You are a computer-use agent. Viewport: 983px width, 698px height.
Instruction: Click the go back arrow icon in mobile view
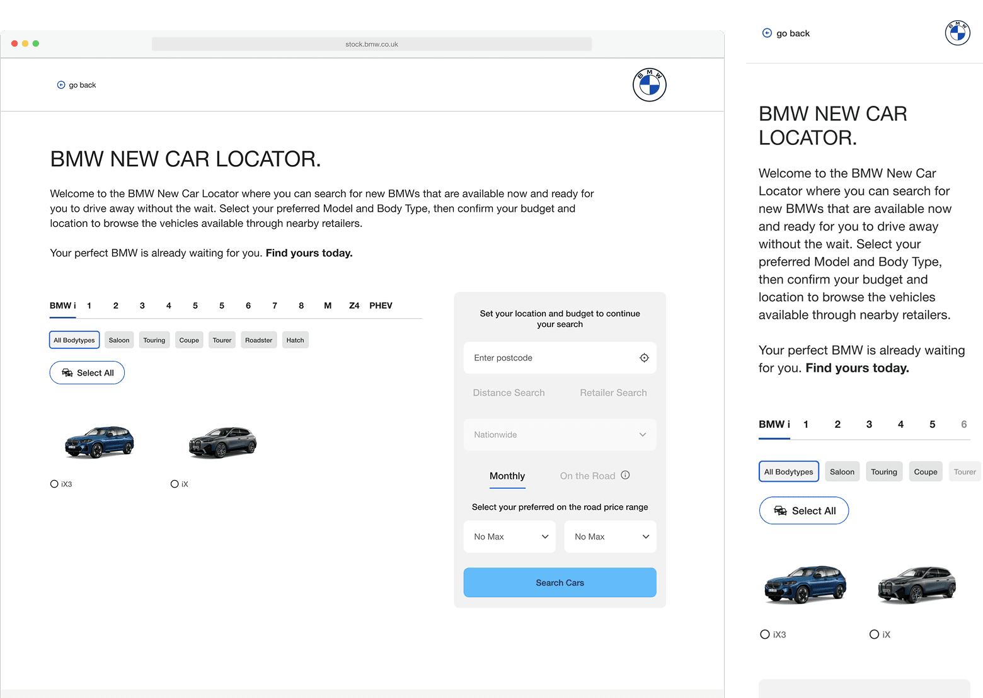[x=767, y=33]
